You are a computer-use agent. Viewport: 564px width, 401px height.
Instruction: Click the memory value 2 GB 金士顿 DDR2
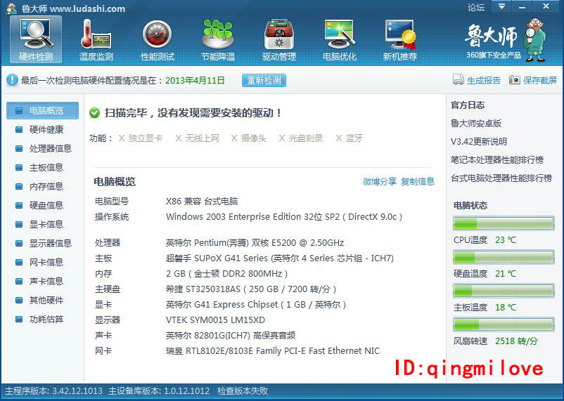226,274
